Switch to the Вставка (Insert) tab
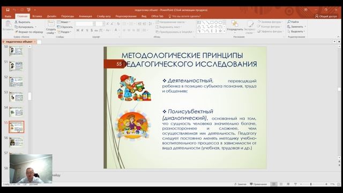Screen dimensions: 343x193 37,16
